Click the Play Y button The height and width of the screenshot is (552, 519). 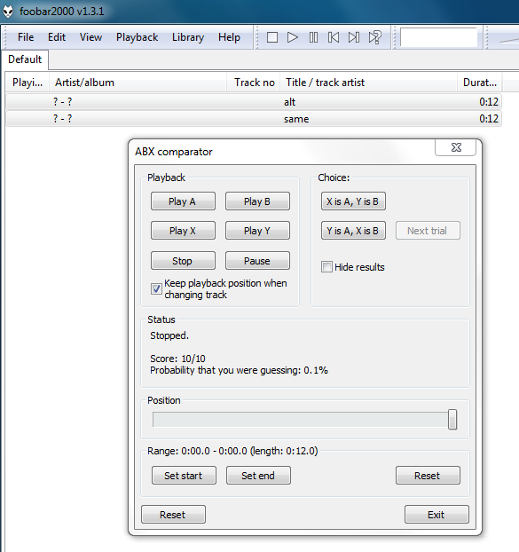[257, 231]
